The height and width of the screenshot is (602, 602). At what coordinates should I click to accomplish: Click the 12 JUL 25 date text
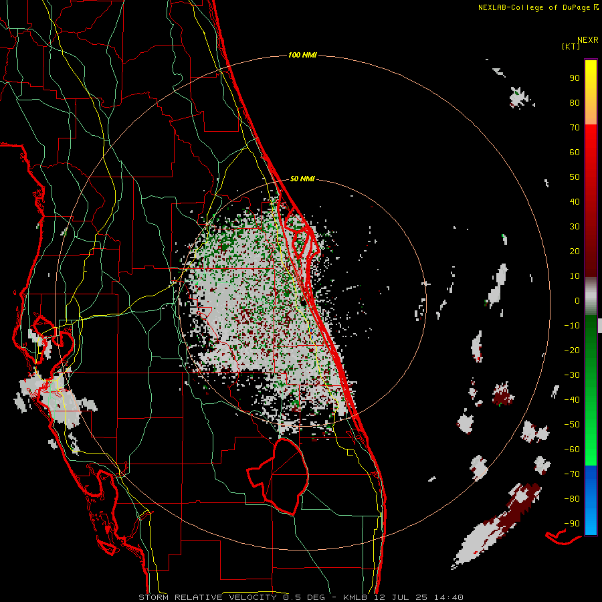401,597
